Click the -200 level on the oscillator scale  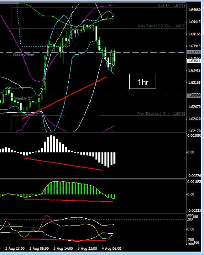pos(191,240)
